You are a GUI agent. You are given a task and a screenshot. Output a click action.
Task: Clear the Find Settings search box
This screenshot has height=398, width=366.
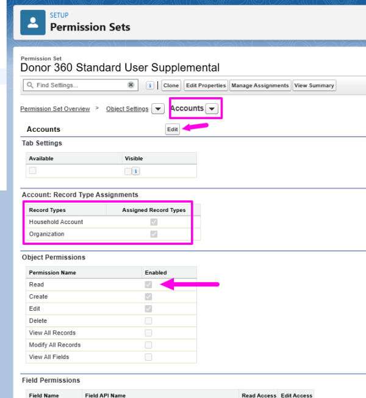tap(131, 85)
